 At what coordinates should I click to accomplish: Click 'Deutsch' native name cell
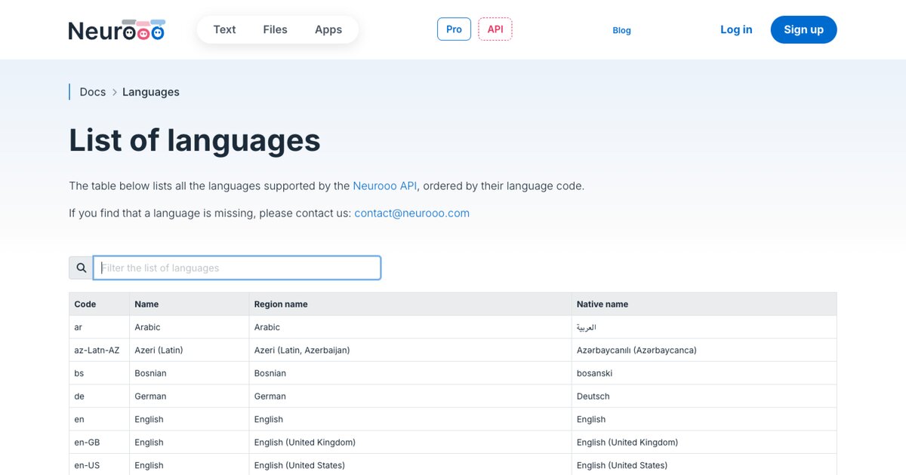(x=704, y=396)
